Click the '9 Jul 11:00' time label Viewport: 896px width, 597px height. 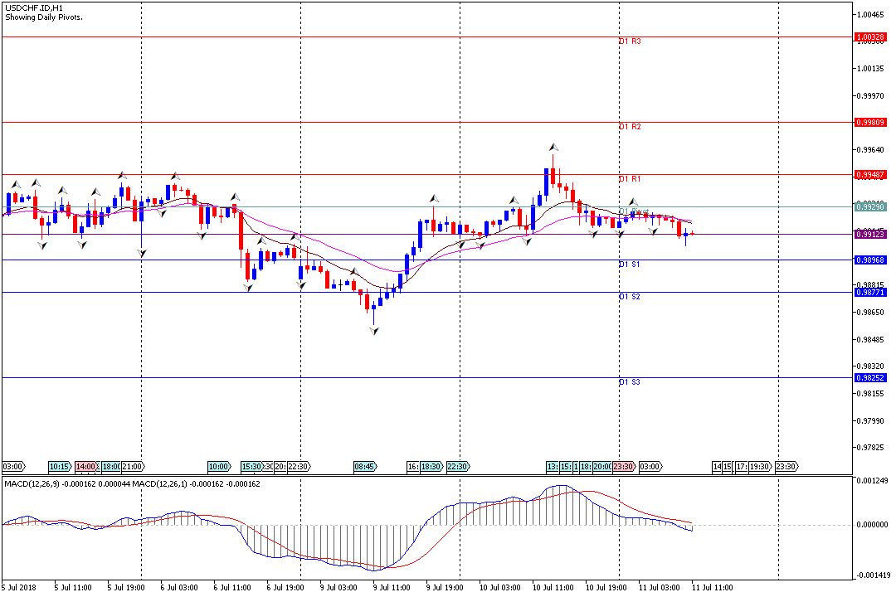pos(392,588)
